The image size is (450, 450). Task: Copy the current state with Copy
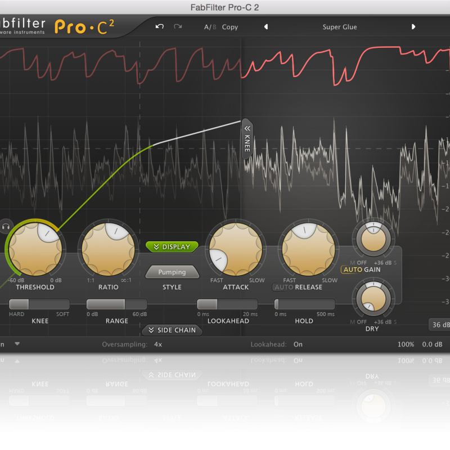pos(230,27)
